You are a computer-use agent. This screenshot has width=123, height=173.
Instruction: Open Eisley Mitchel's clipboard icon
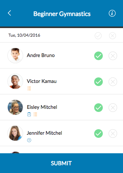(x=29, y=114)
